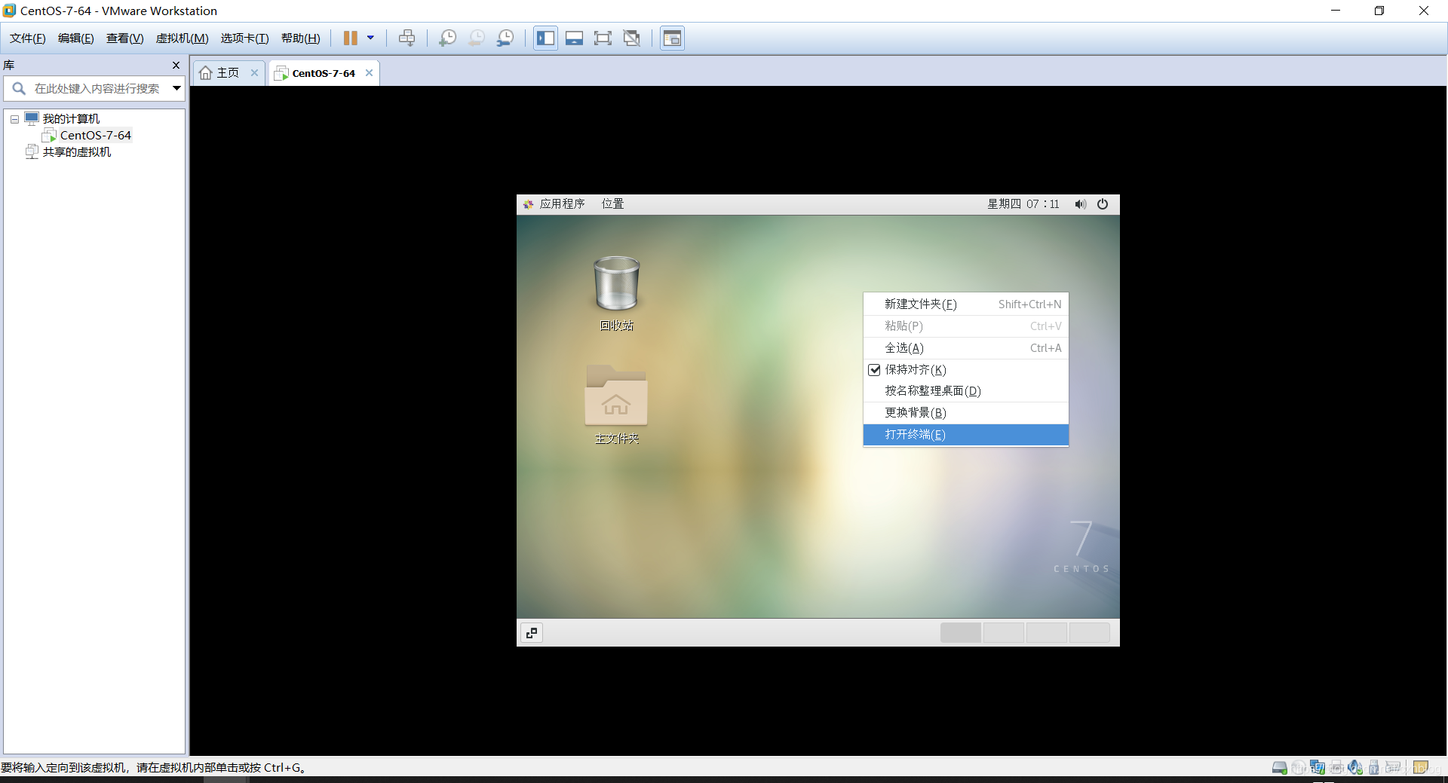Click the message log note status bar icon
The width and height of the screenshot is (1448, 783).
click(1421, 767)
